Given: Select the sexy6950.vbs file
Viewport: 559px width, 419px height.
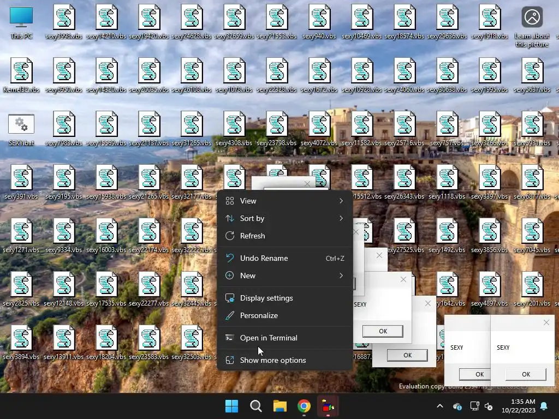Looking at the screenshot, I should (64, 75).
